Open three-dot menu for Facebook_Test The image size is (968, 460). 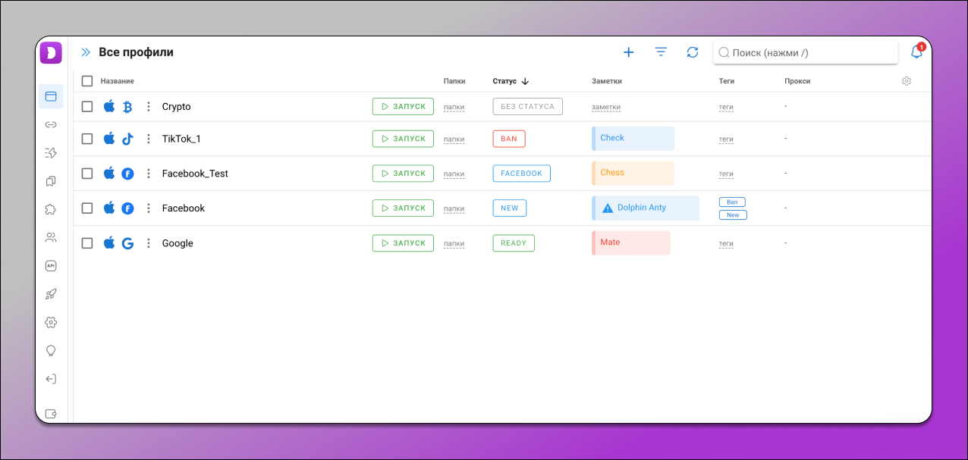149,174
